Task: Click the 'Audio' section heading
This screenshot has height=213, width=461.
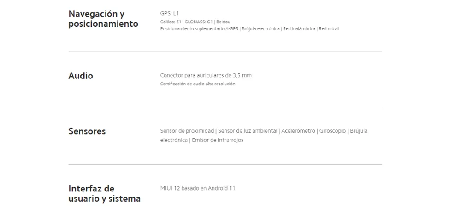Action: pyautogui.click(x=81, y=76)
